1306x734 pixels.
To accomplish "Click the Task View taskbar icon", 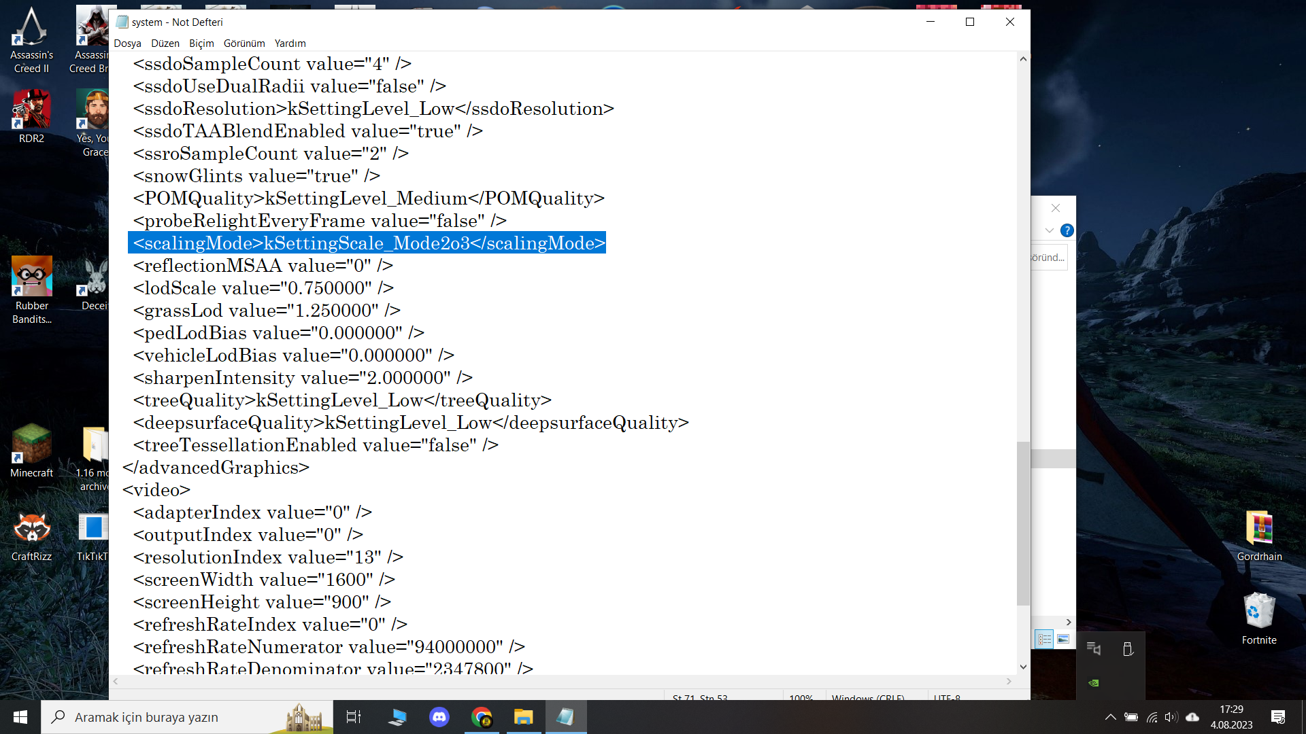I will [354, 717].
